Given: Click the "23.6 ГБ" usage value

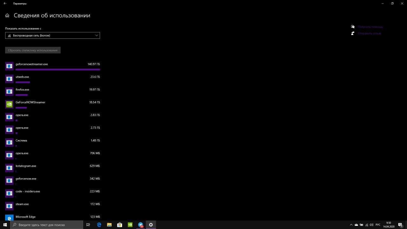Looking at the screenshot, I should point(95,77).
